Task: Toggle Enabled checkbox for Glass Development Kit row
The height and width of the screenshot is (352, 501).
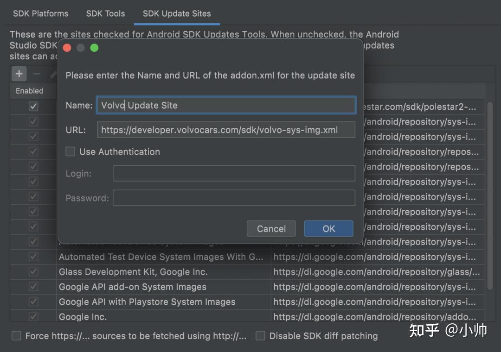Action: [x=33, y=271]
